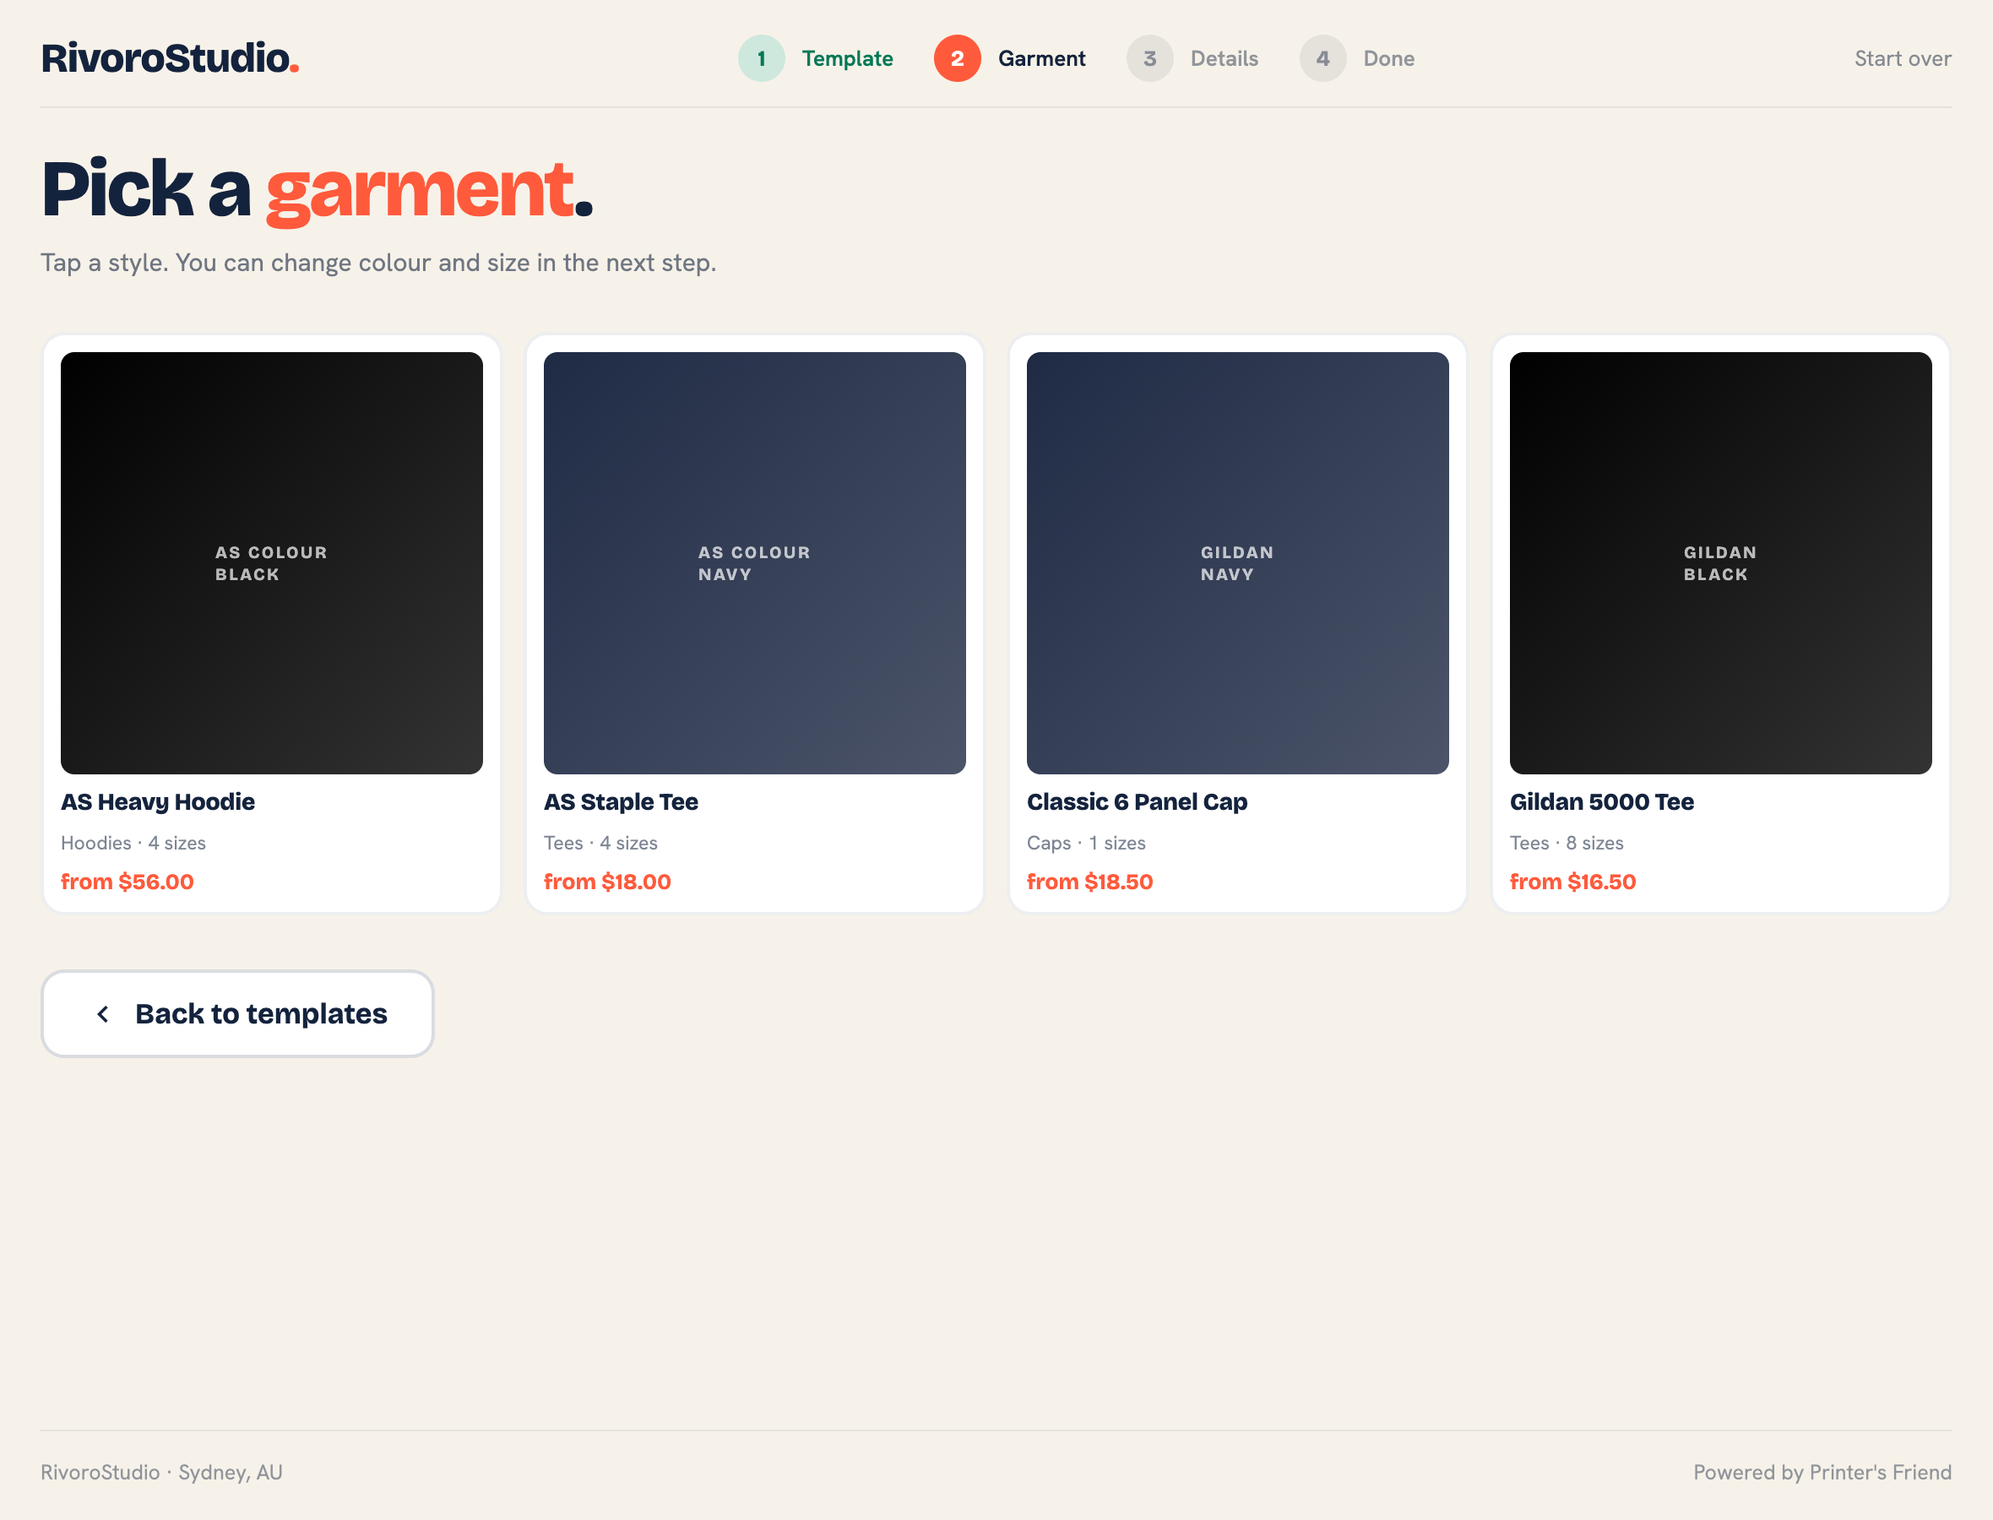Click the from $16.50 price
The image size is (1993, 1520).
pos(1573,882)
